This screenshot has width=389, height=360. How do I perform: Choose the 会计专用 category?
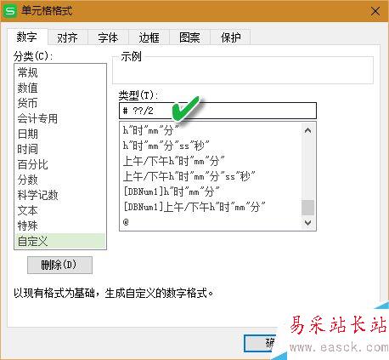[x=60, y=118]
